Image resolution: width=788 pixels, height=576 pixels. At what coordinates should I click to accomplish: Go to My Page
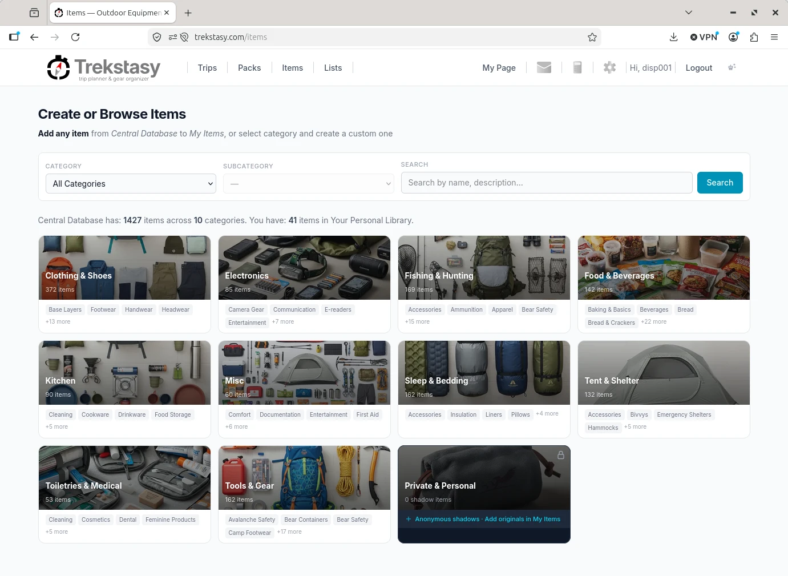click(499, 68)
